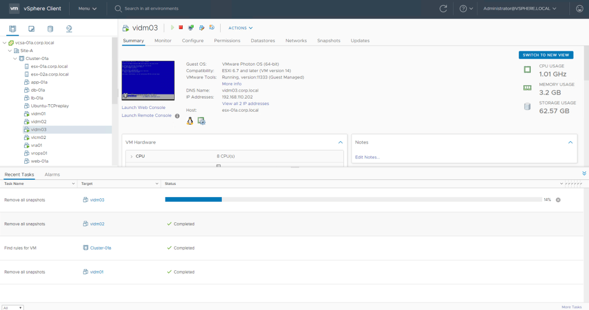Click the Switch to New View button
This screenshot has height=310, width=589.
(x=546, y=55)
